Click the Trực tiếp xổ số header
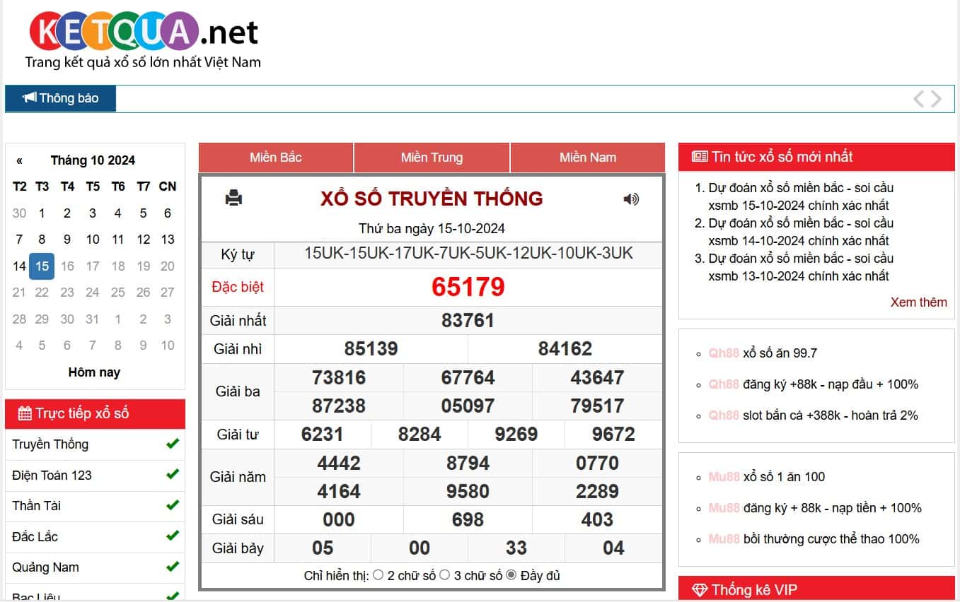The height and width of the screenshot is (602, 960). point(95,414)
